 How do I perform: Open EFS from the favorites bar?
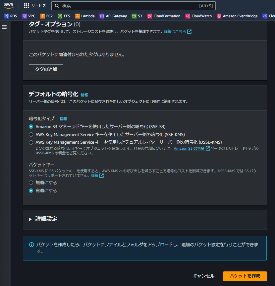64,16
